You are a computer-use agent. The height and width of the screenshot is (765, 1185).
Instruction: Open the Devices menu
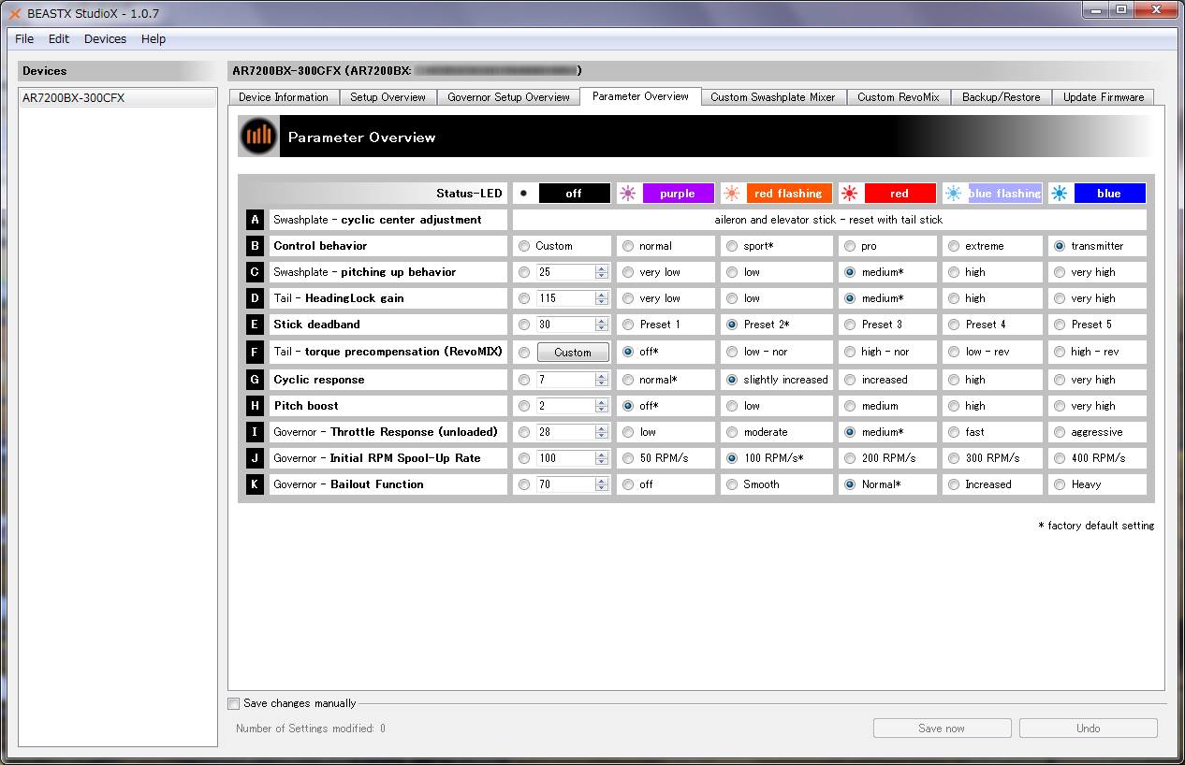pos(105,38)
